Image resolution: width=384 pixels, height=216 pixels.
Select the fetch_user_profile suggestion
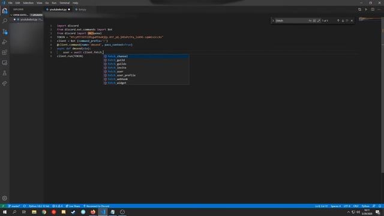click(x=146, y=76)
